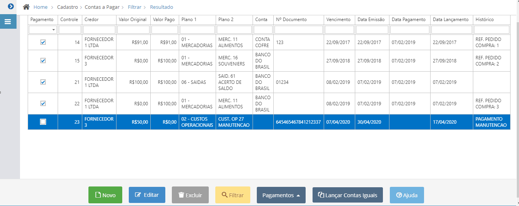
Task: Focus the Valor Pago filter field
Action: point(165,29)
